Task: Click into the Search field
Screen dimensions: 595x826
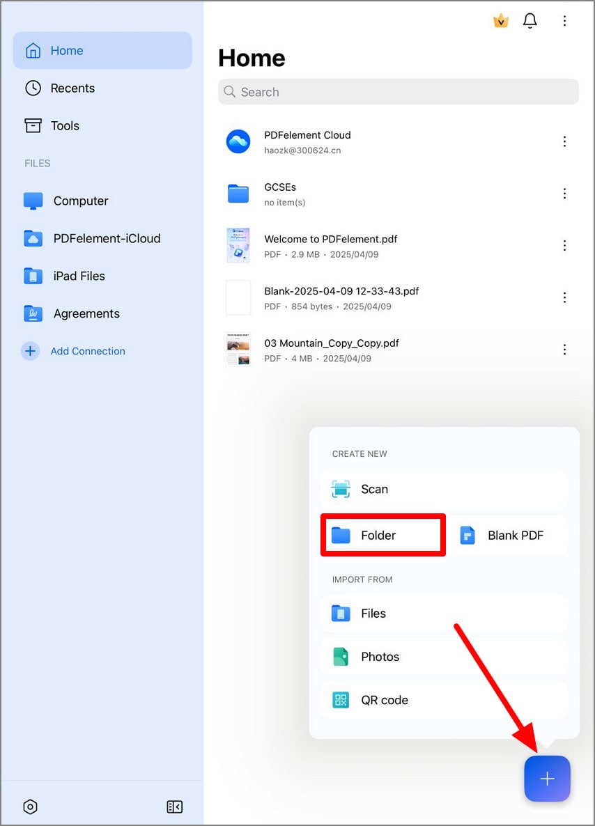Action: pos(399,92)
